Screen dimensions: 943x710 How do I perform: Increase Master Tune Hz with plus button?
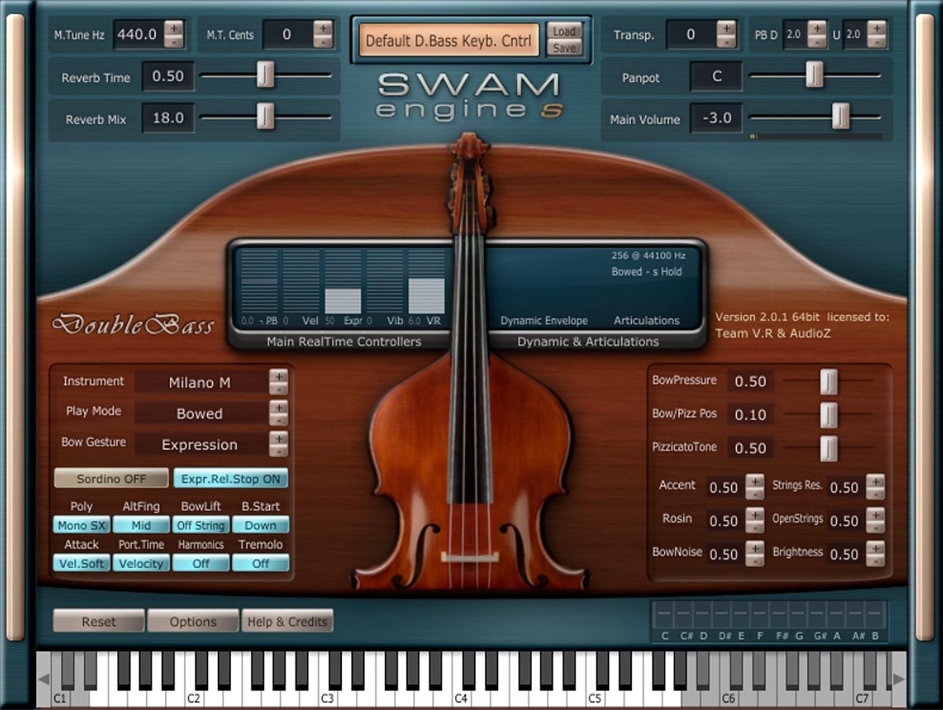coord(174,28)
